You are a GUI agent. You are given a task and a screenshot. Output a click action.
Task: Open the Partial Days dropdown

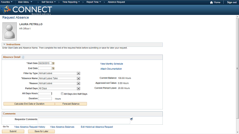pyautogui.click(x=78, y=89)
